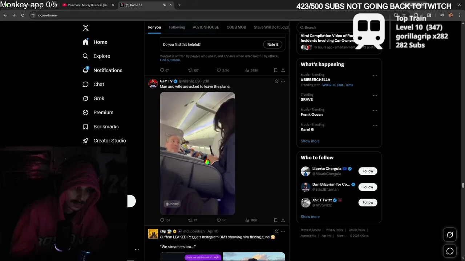Switch to Steve Will Do It Loyal tab
The image size is (465, 261).
click(271, 27)
